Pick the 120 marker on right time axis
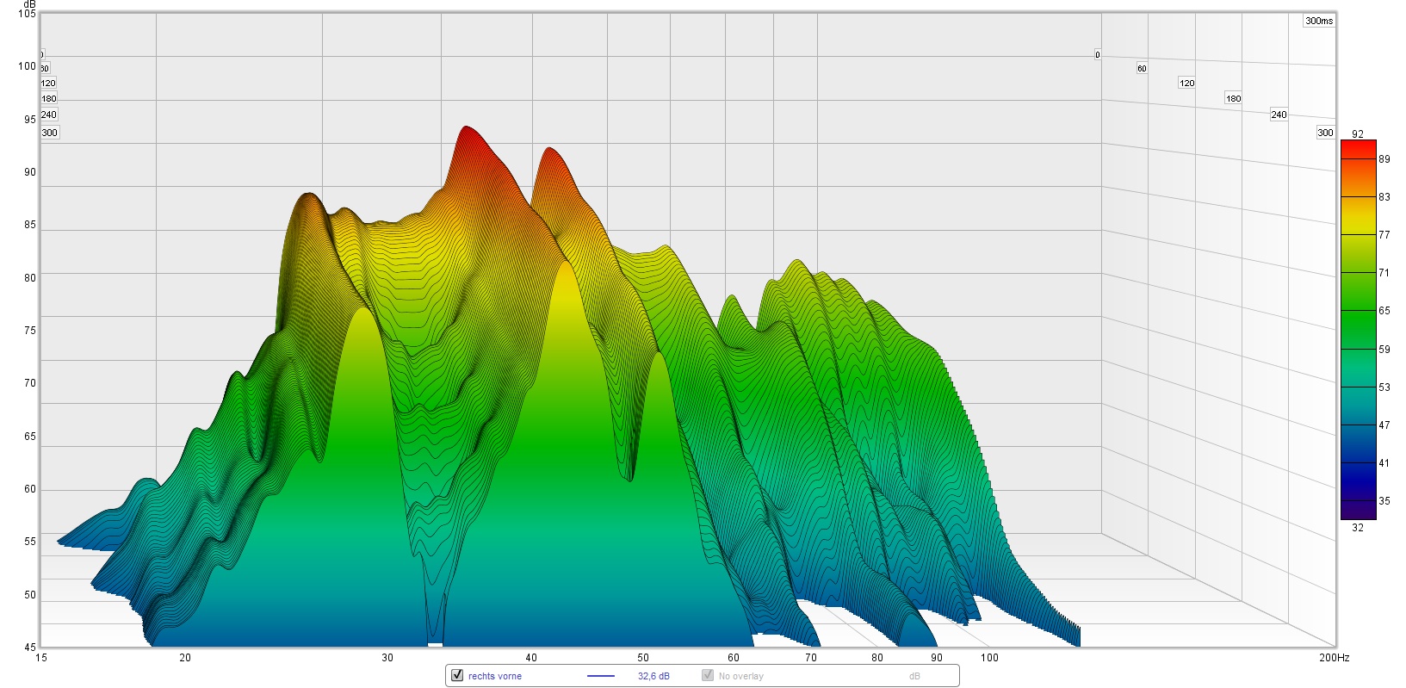Image resolution: width=1406 pixels, height=688 pixels. pyautogui.click(x=1186, y=84)
